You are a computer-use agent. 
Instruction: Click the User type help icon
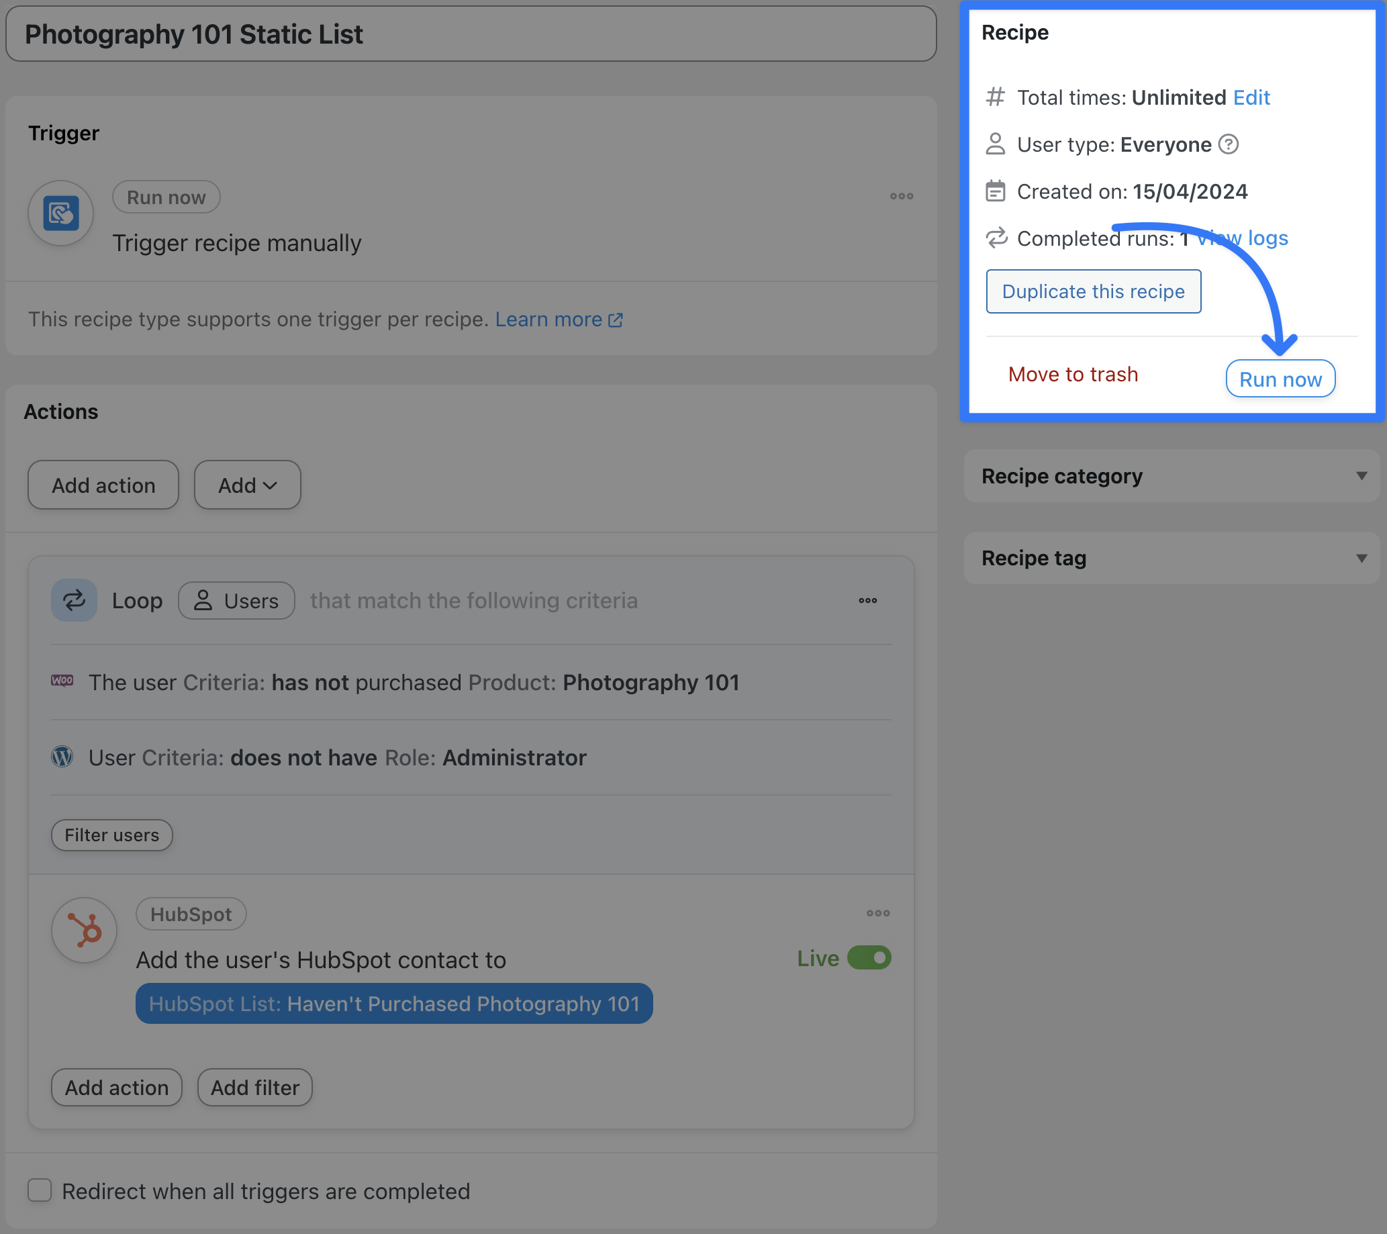[1227, 144]
